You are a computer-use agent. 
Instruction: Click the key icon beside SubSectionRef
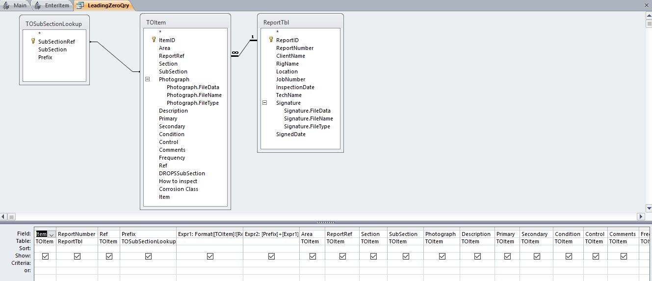click(x=33, y=42)
